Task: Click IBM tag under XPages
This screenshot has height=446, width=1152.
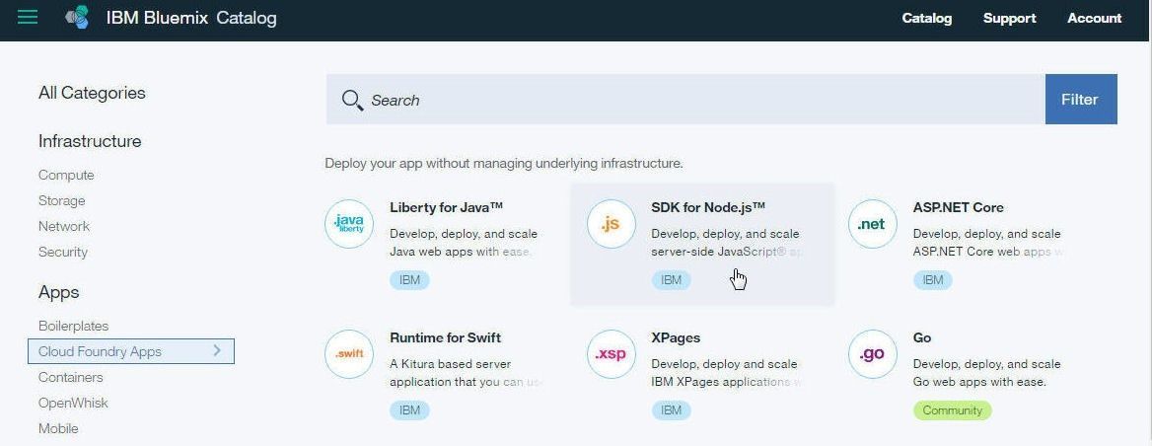Action: click(671, 410)
